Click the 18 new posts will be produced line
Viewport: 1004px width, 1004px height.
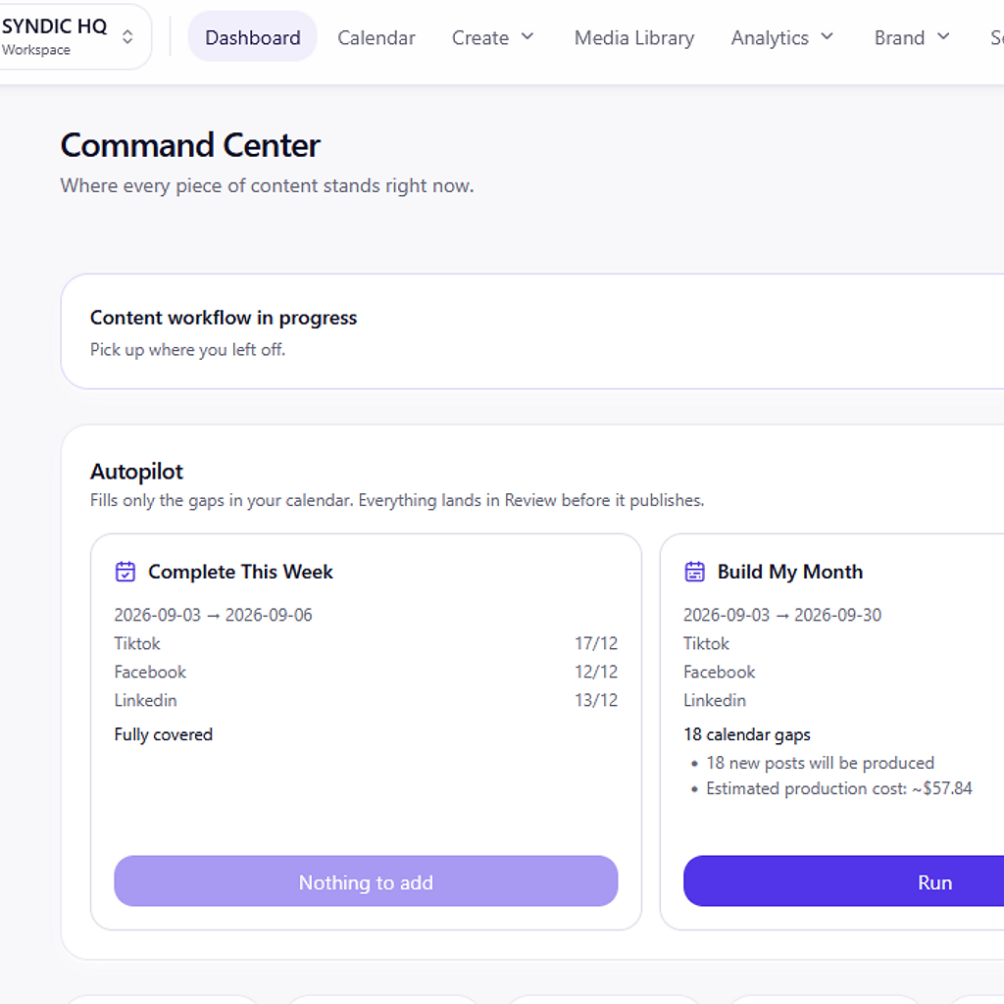(821, 763)
